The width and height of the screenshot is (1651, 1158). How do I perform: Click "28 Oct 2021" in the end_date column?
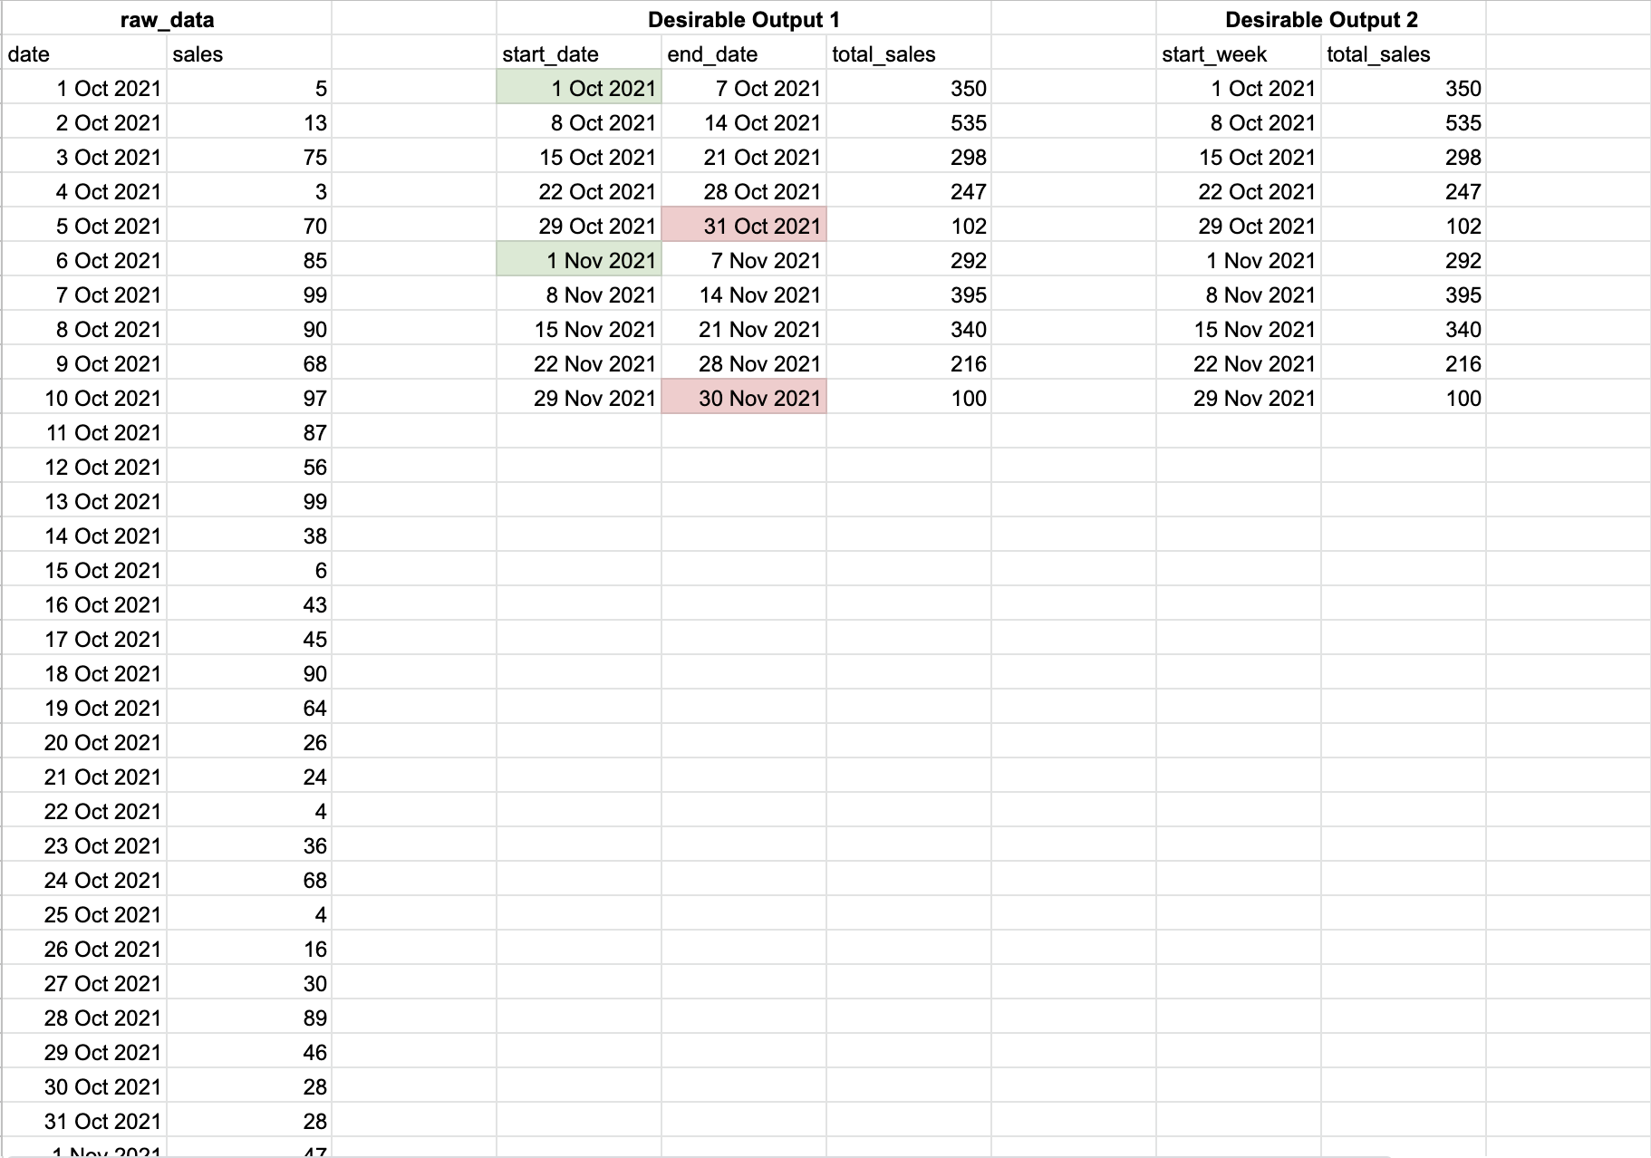tap(744, 191)
